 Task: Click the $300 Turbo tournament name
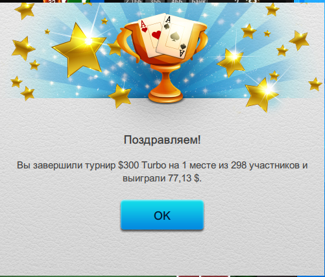click(142, 165)
